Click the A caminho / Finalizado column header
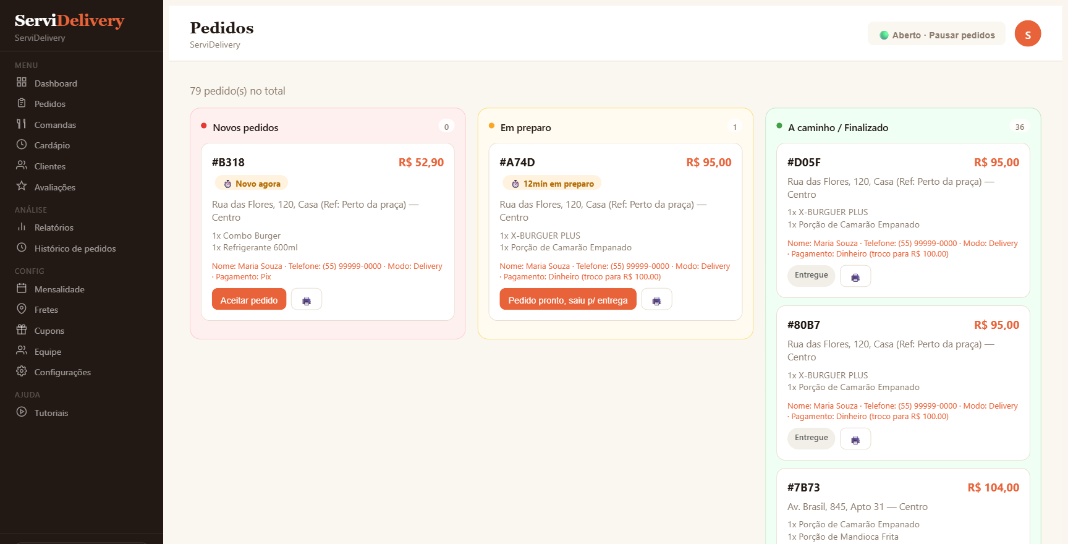 838,127
